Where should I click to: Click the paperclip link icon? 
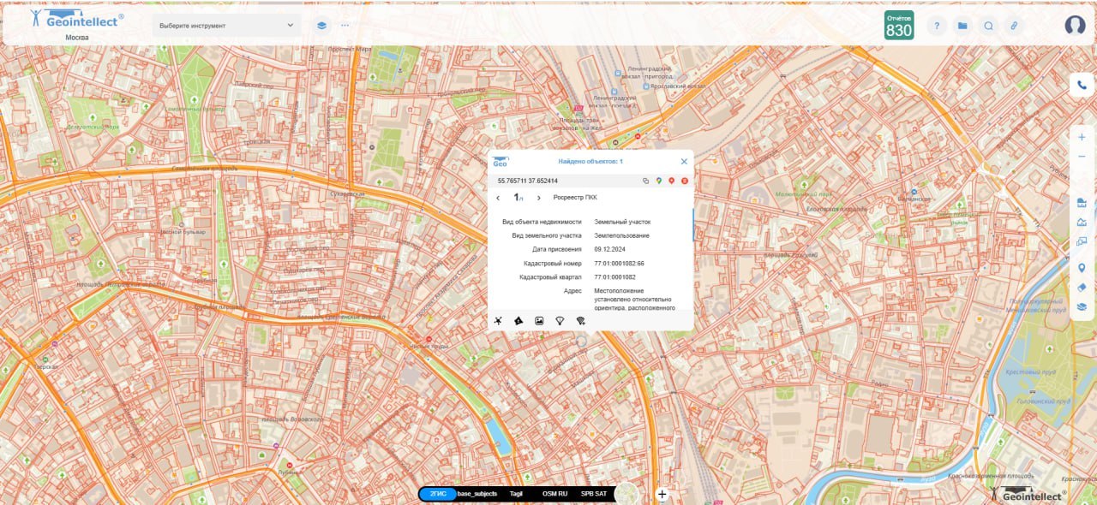point(1014,26)
